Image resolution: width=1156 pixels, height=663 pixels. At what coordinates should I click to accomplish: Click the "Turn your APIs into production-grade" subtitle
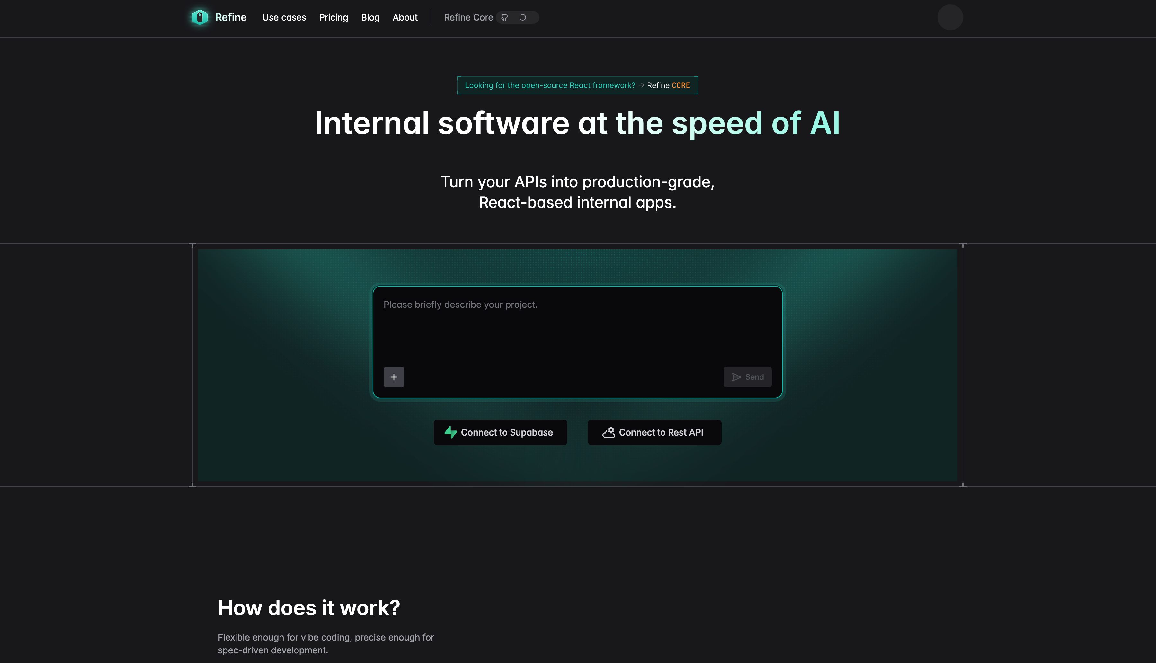point(577,192)
